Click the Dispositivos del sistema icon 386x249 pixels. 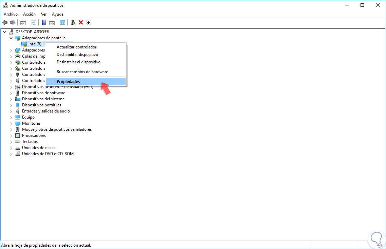(17, 99)
